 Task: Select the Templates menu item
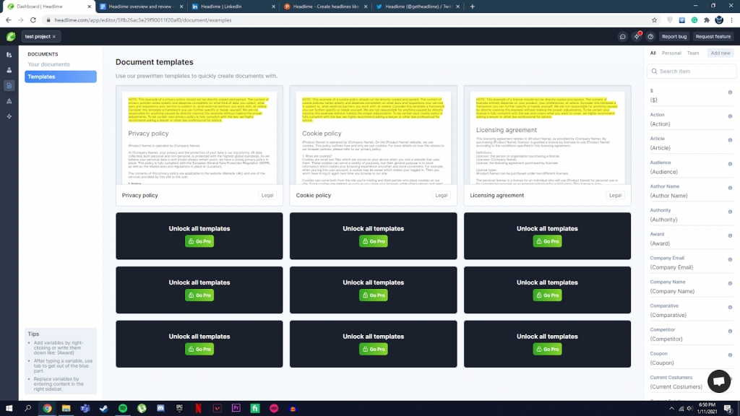pyautogui.click(x=61, y=77)
